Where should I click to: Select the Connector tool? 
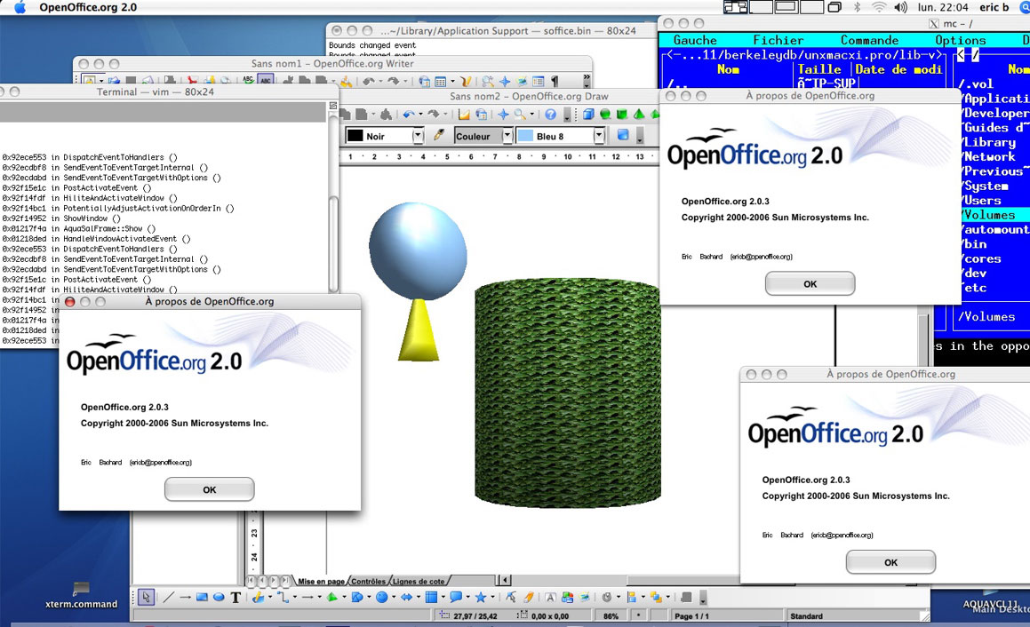coord(283,597)
